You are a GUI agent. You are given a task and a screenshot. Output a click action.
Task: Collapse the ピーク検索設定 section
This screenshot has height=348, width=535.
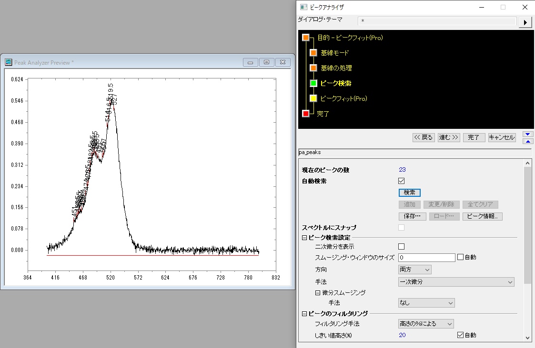click(304, 238)
